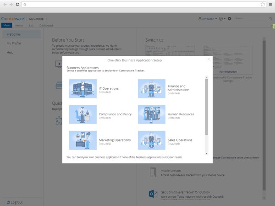275x206 pixels.
Task: Choose the Human Resources application image
Action: [152, 114]
